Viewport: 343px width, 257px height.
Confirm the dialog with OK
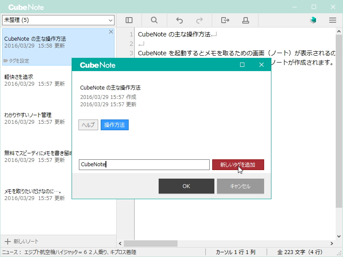[x=186, y=186]
